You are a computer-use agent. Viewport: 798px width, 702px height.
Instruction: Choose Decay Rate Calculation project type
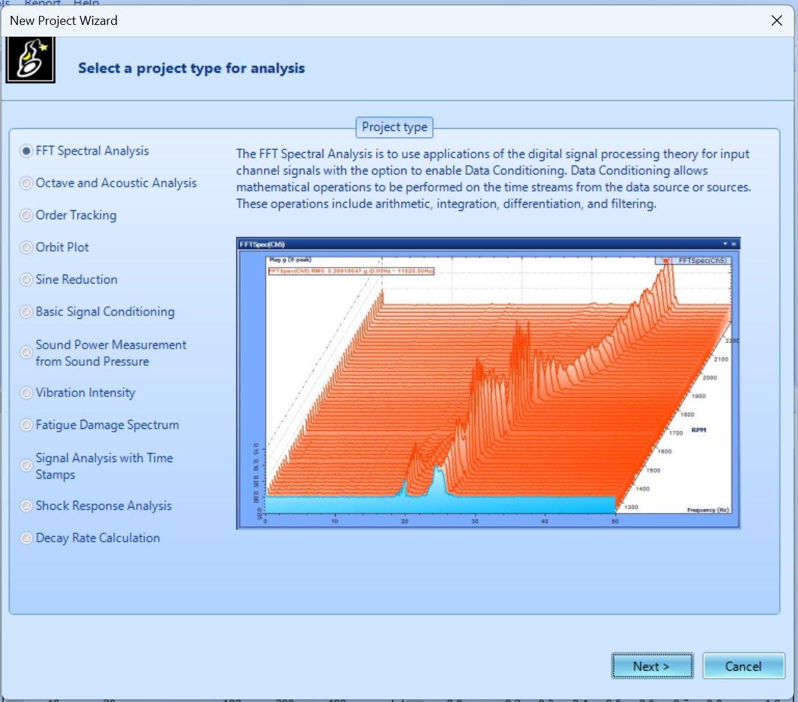[27, 538]
